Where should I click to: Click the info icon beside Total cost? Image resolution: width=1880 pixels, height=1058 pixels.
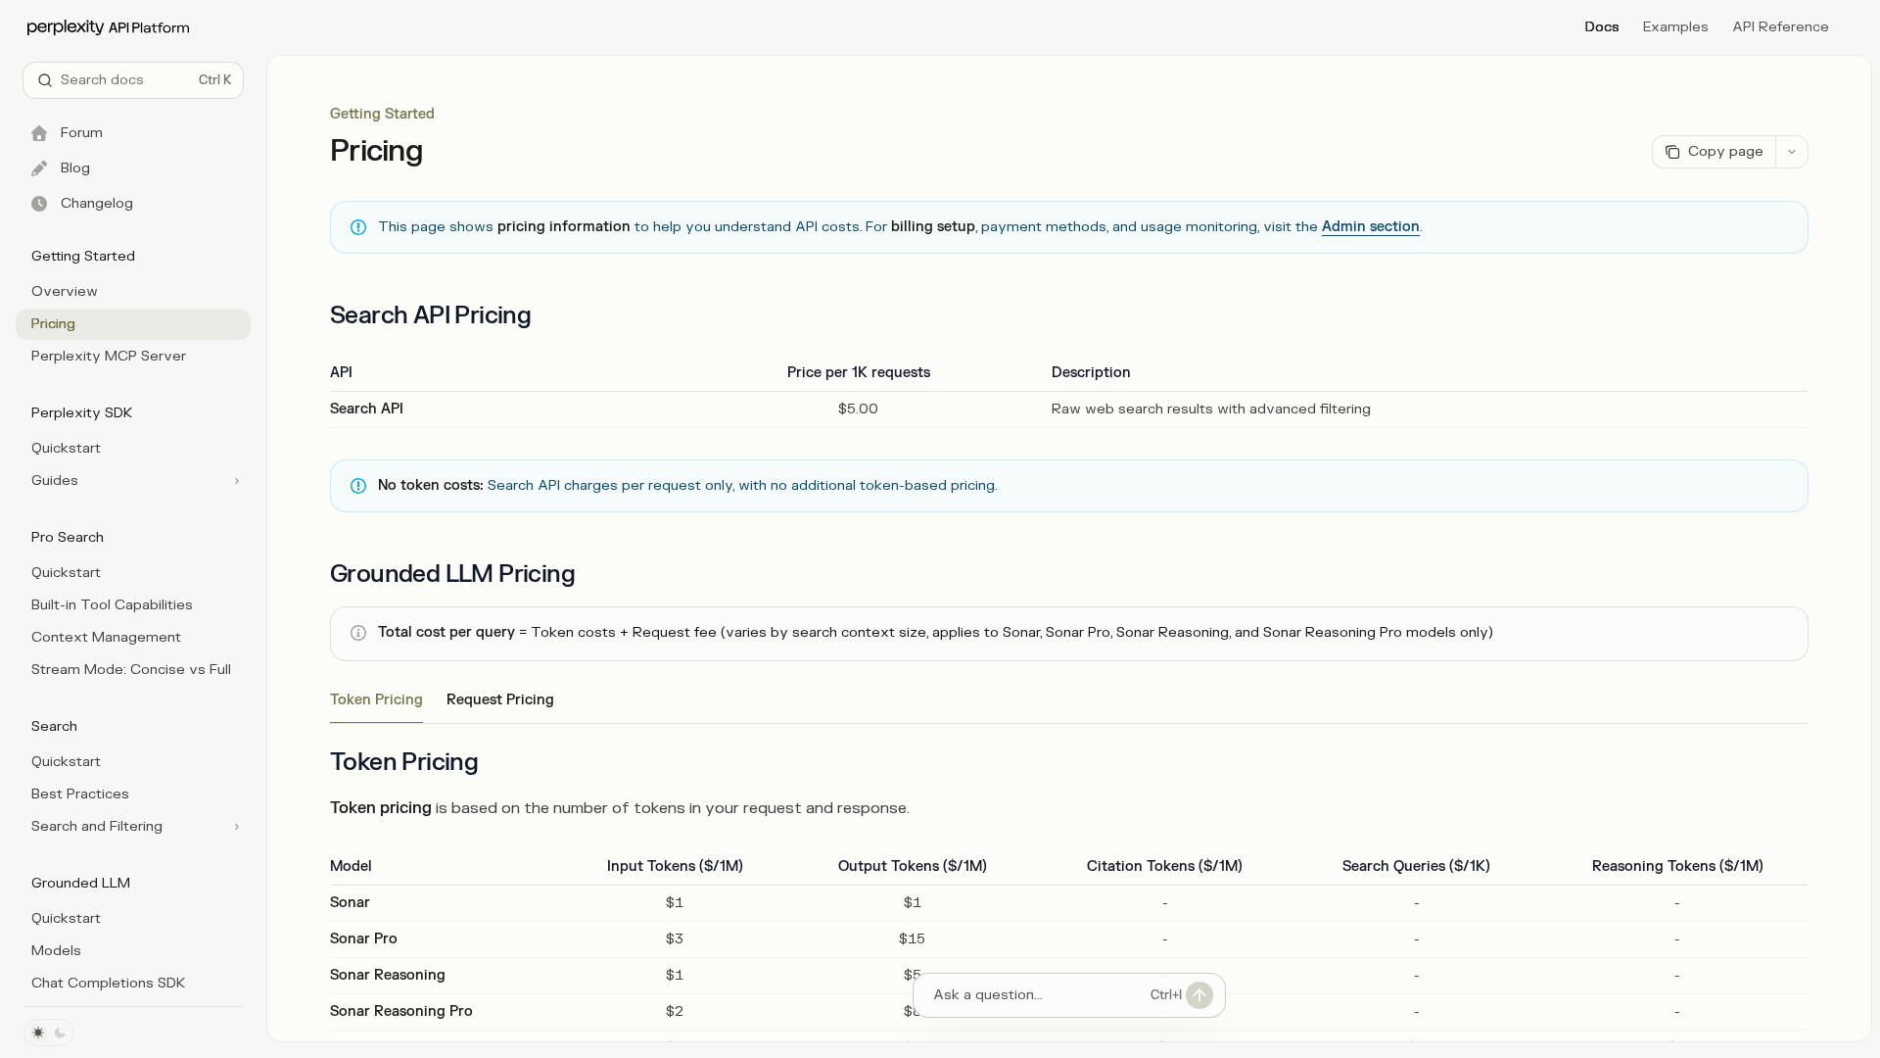click(x=358, y=633)
